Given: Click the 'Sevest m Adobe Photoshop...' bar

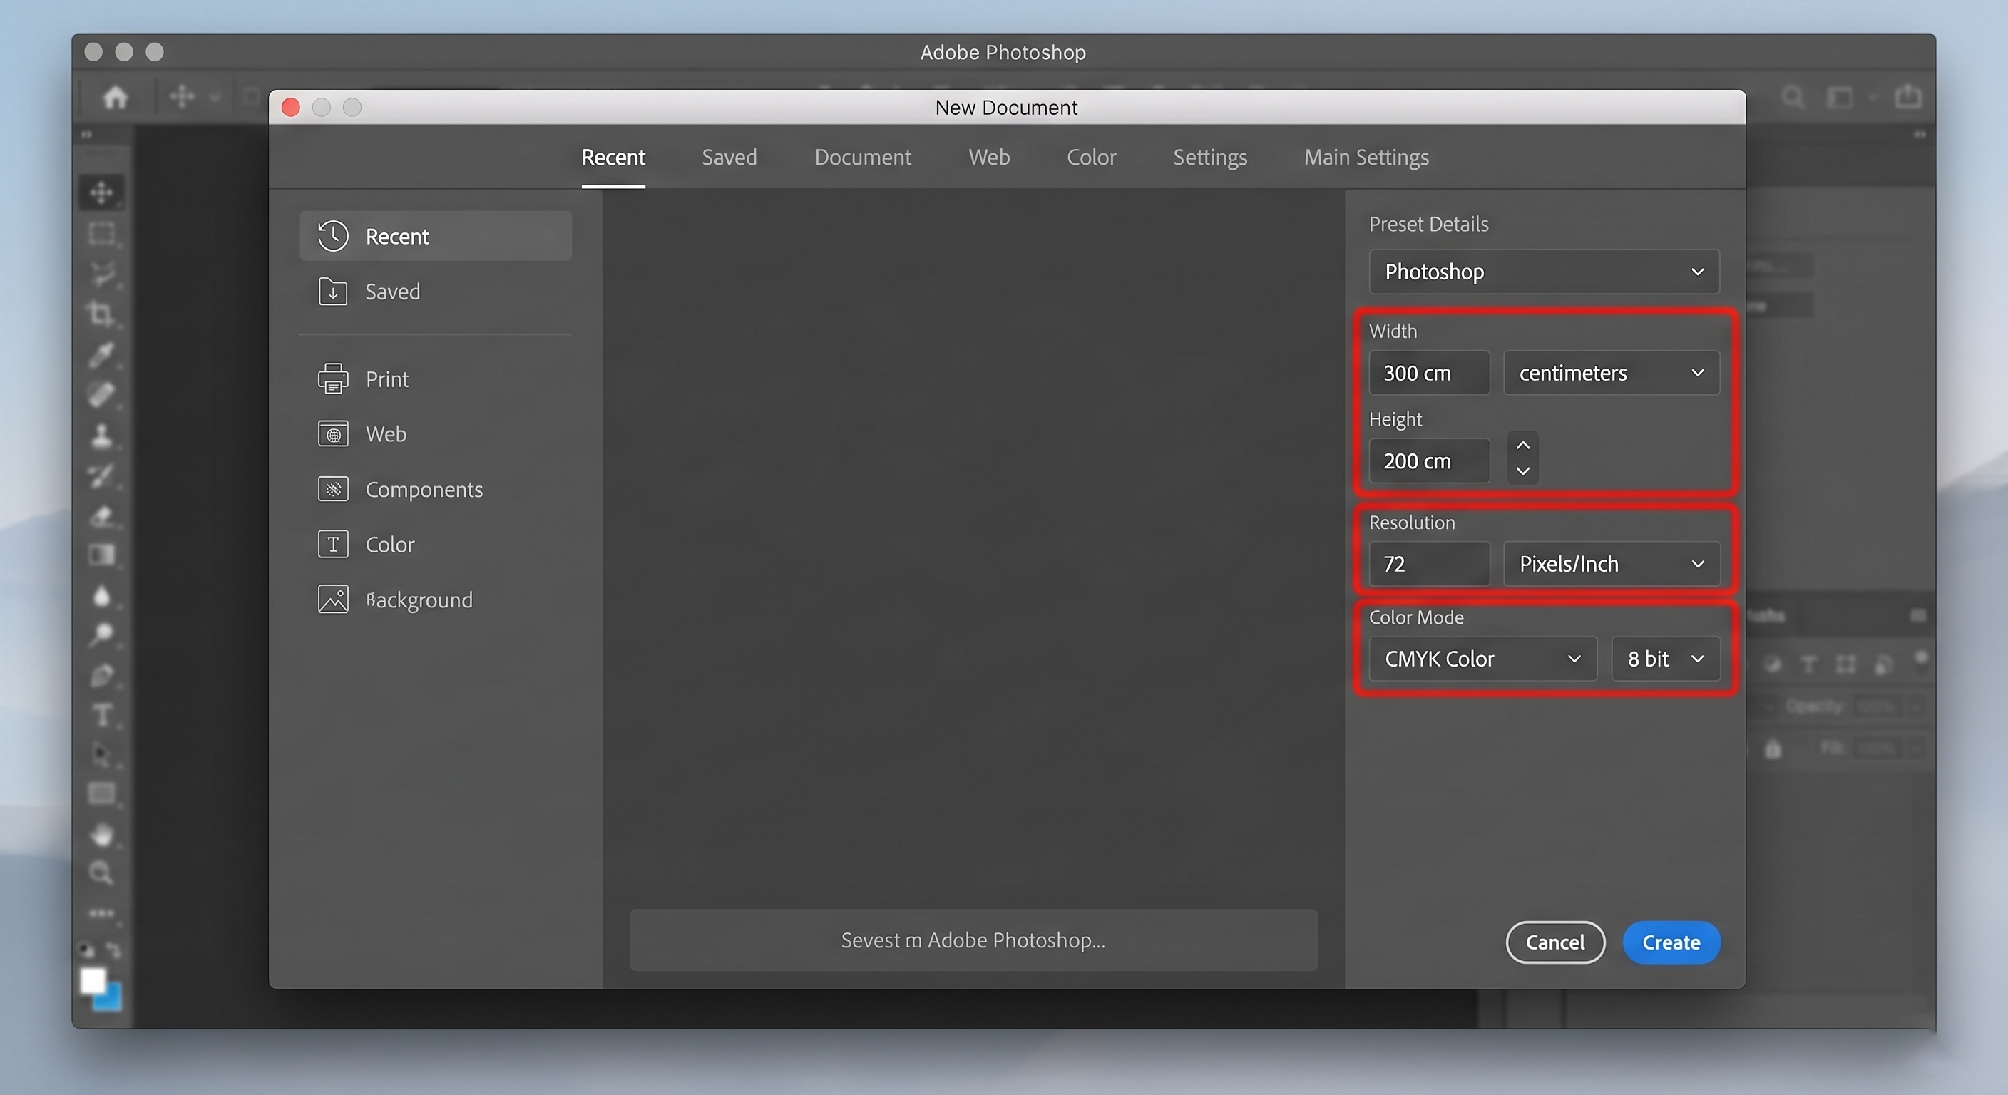Looking at the screenshot, I should tap(973, 940).
